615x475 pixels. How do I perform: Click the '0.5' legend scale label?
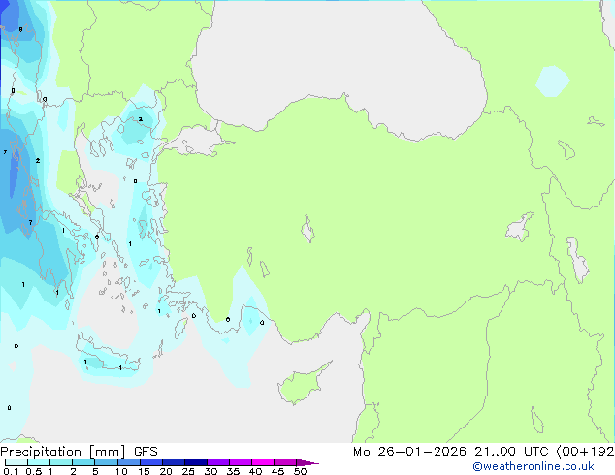tap(34, 471)
